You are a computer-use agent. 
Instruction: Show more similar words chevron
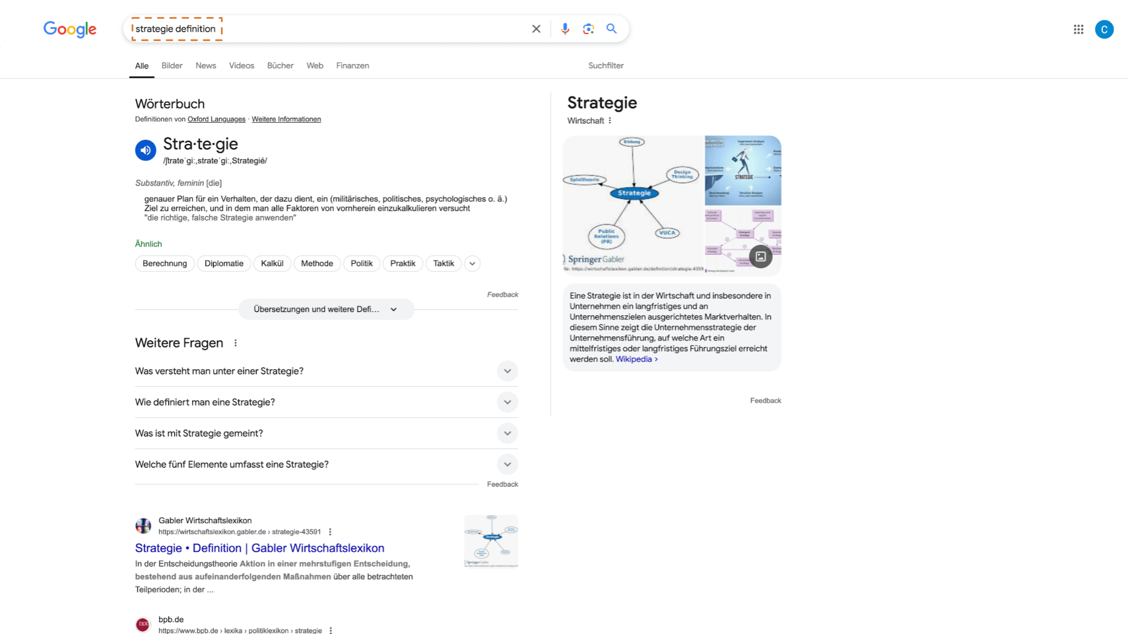(x=472, y=264)
